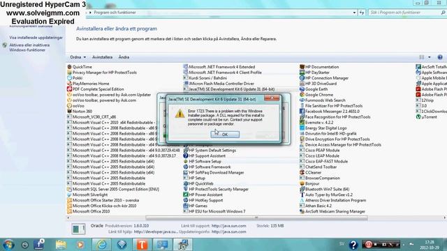The width and height of the screenshot is (447, 251).
Task: Select HP ProtectTools Security Manager entry
Action: pyautogui.click(x=216, y=189)
